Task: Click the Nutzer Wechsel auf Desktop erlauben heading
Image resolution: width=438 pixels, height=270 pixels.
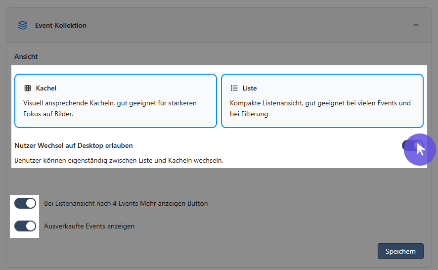Action: tap(74, 145)
